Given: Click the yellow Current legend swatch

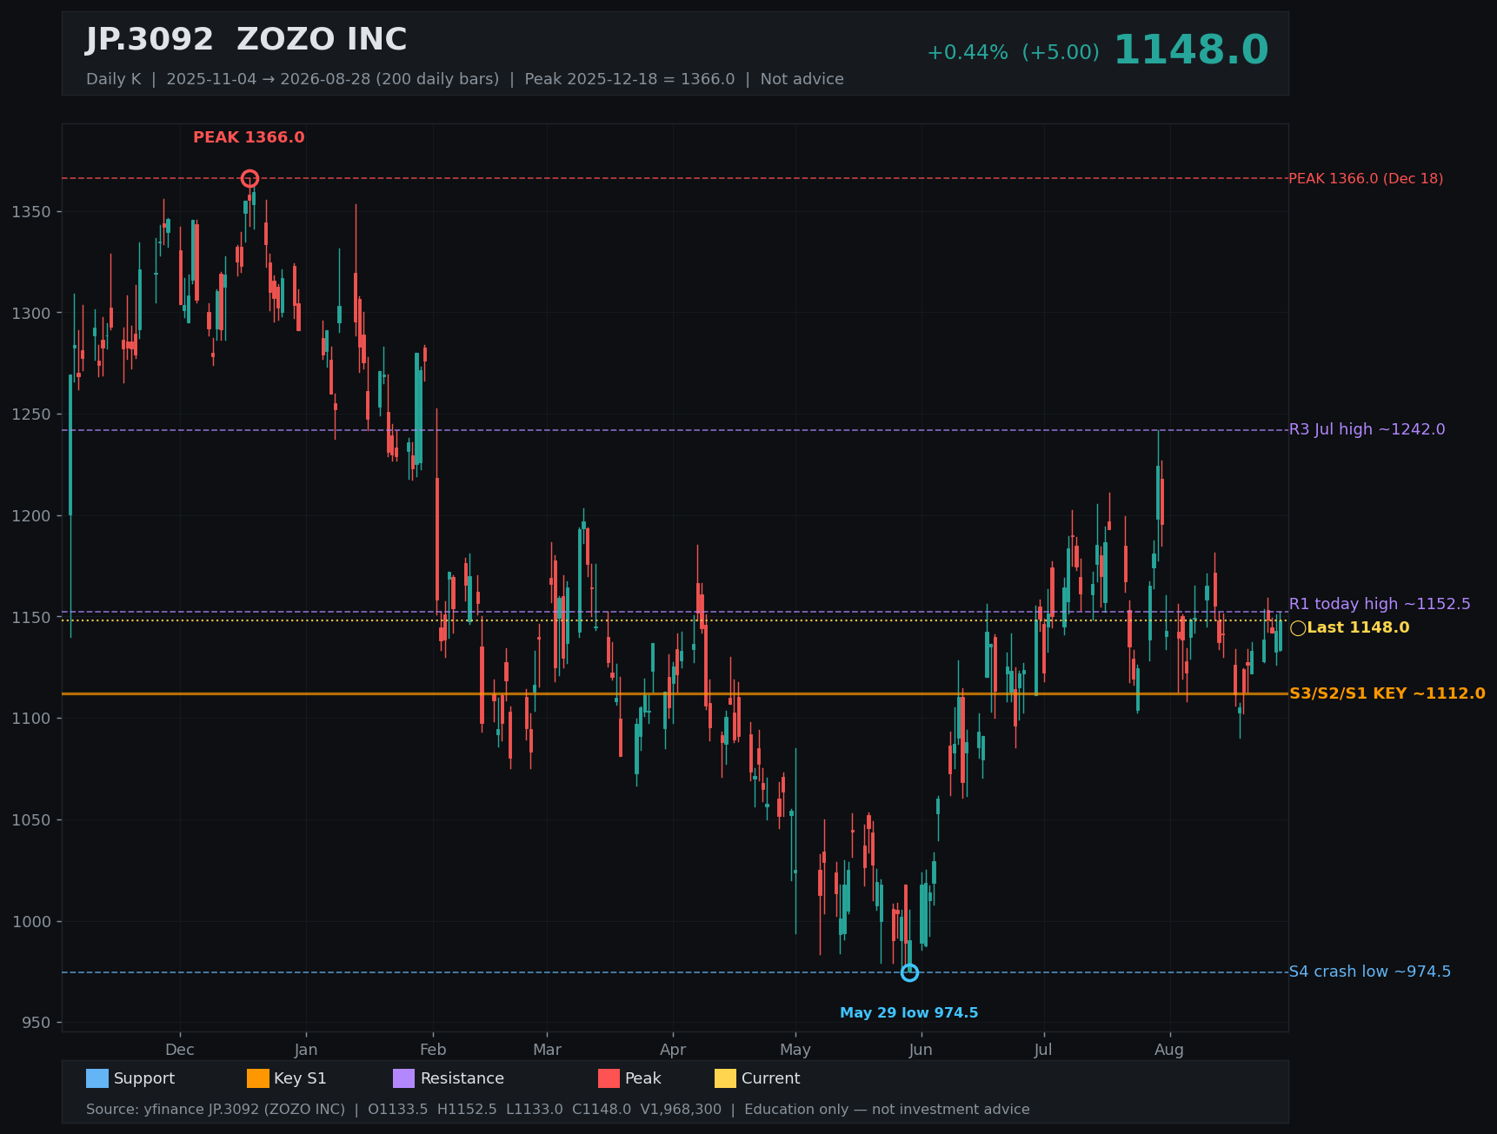Looking at the screenshot, I should (726, 1078).
